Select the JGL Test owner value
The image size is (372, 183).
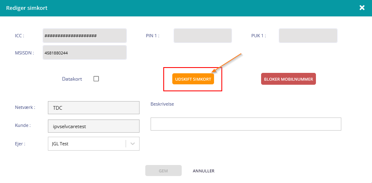pos(60,144)
